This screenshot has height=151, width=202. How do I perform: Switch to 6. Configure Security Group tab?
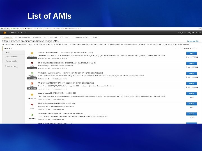pyautogui.click(x=81, y=37)
